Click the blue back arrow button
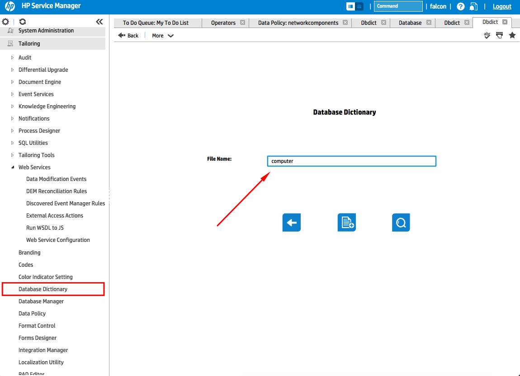The width and height of the screenshot is (520, 376). 291,222
